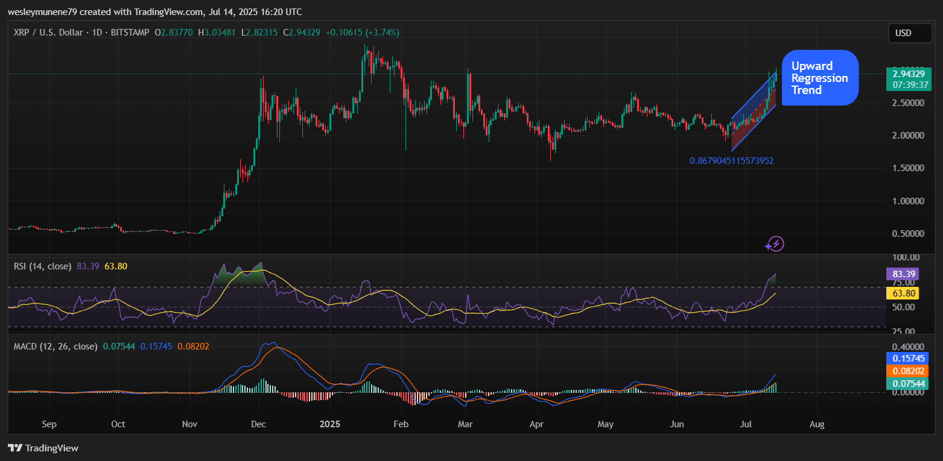Image resolution: width=943 pixels, height=461 pixels.
Task: Click the 07:39:37 bar countdown label
Action: click(910, 85)
